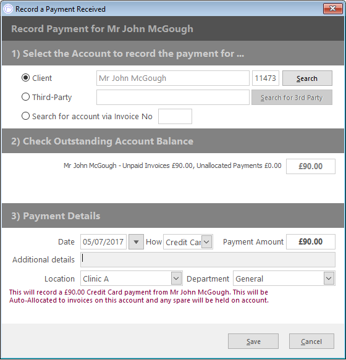
Task: Click the Search button for client
Action: click(x=307, y=78)
